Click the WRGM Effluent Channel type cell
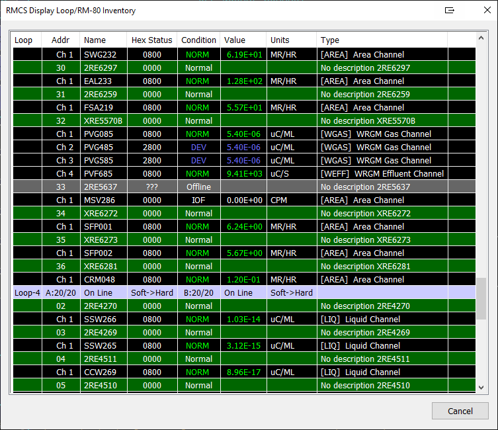 point(382,174)
